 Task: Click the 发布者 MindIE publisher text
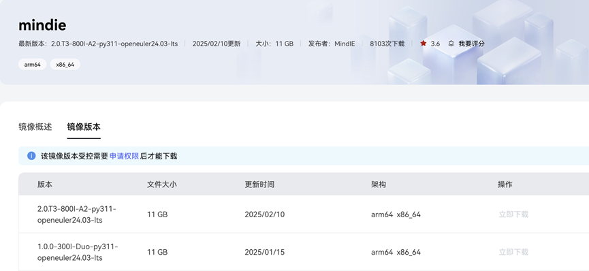(x=332, y=44)
